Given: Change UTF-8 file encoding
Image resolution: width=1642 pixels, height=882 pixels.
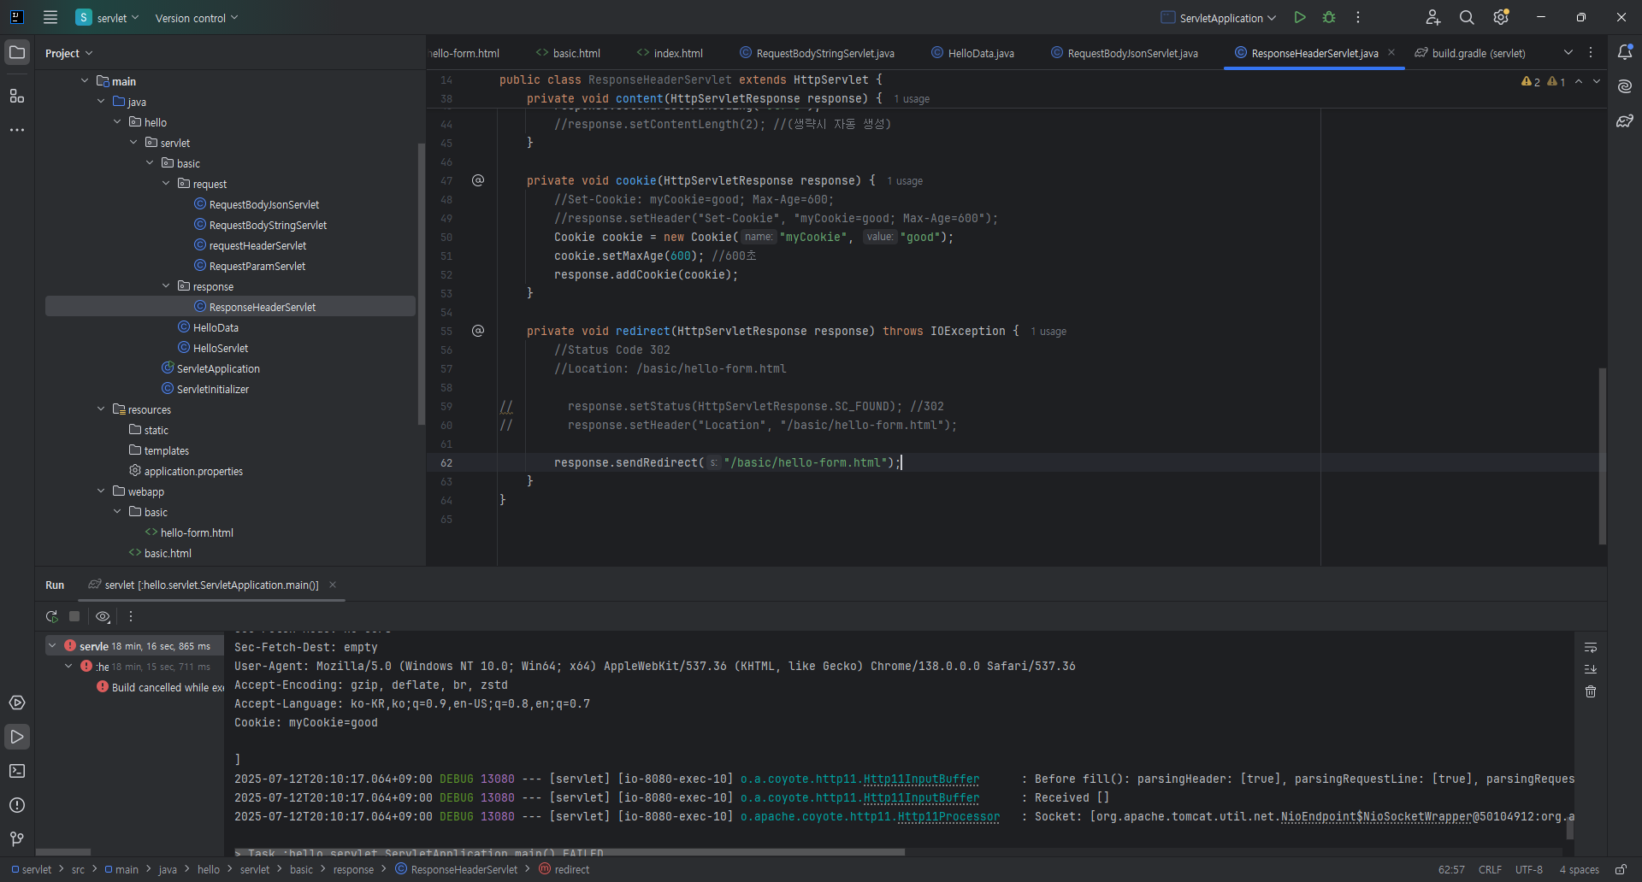Looking at the screenshot, I should tap(1529, 869).
